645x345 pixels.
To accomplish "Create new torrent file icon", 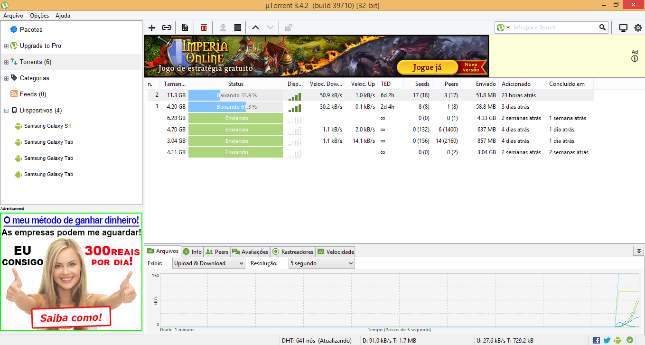I will tap(185, 28).
